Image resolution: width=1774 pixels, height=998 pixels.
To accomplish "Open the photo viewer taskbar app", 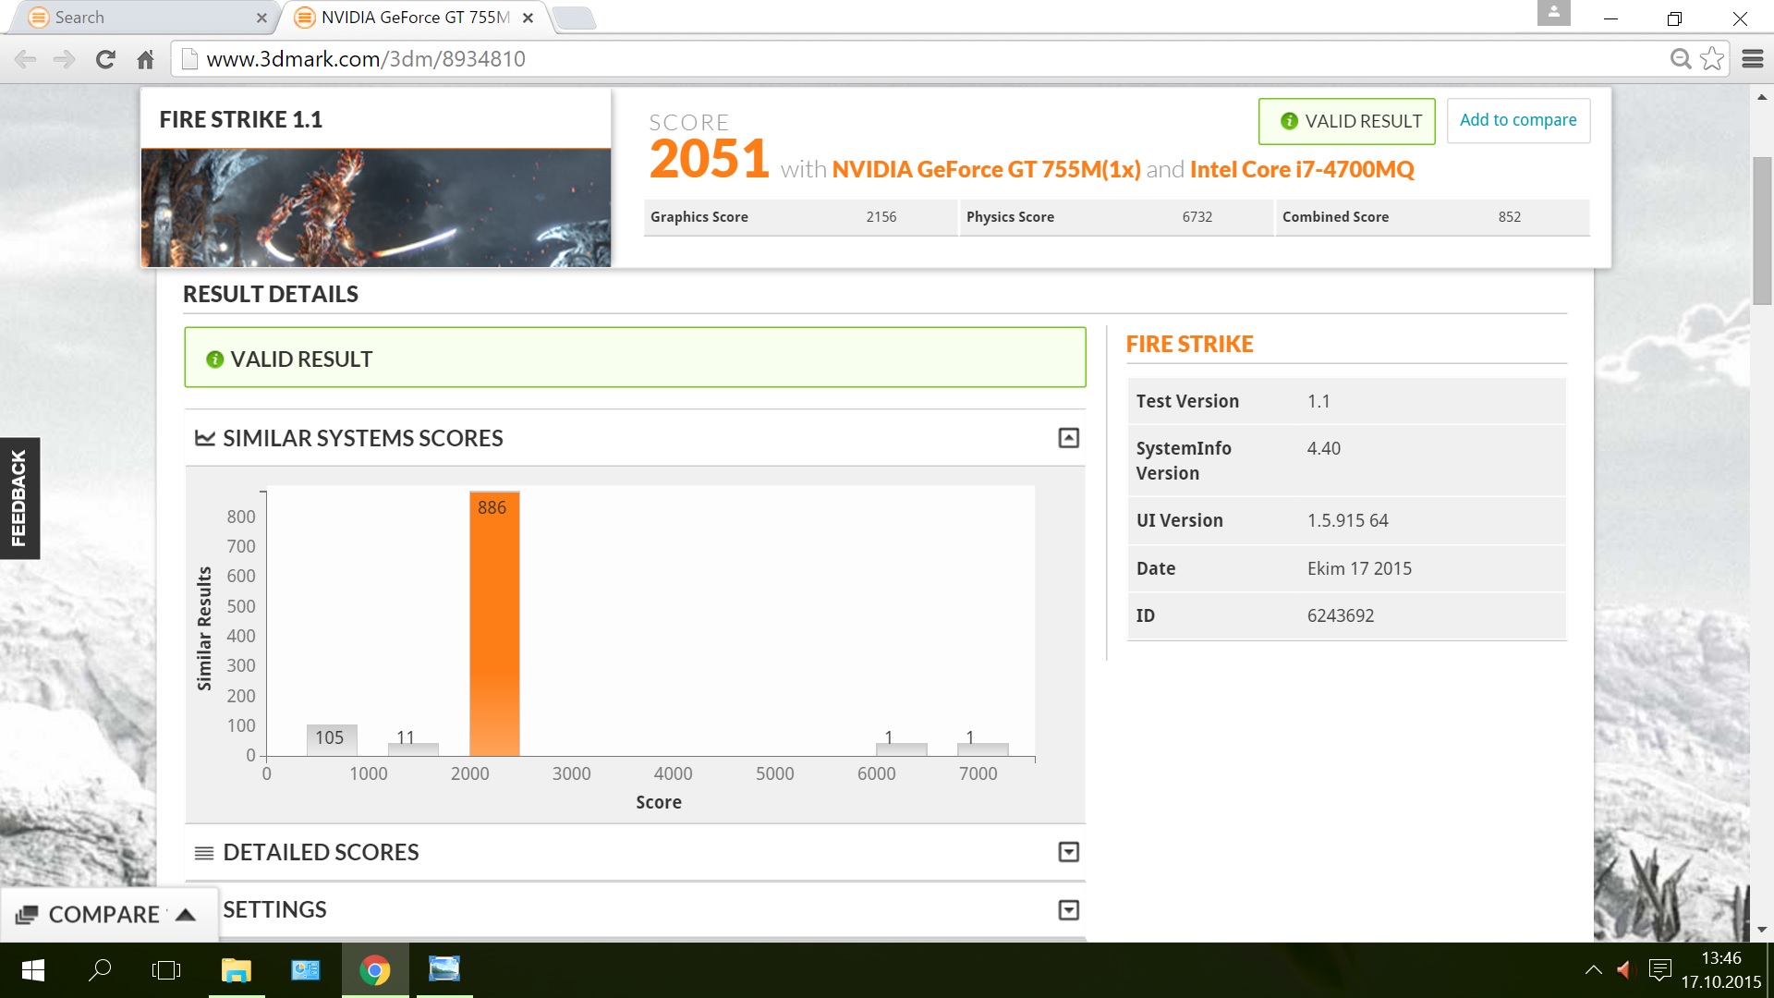I will pos(444,970).
